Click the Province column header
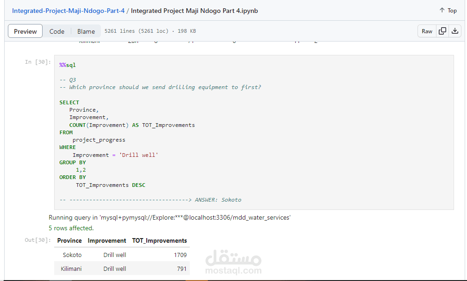Screen dimensions: 467x281 (x=69, y=240)
